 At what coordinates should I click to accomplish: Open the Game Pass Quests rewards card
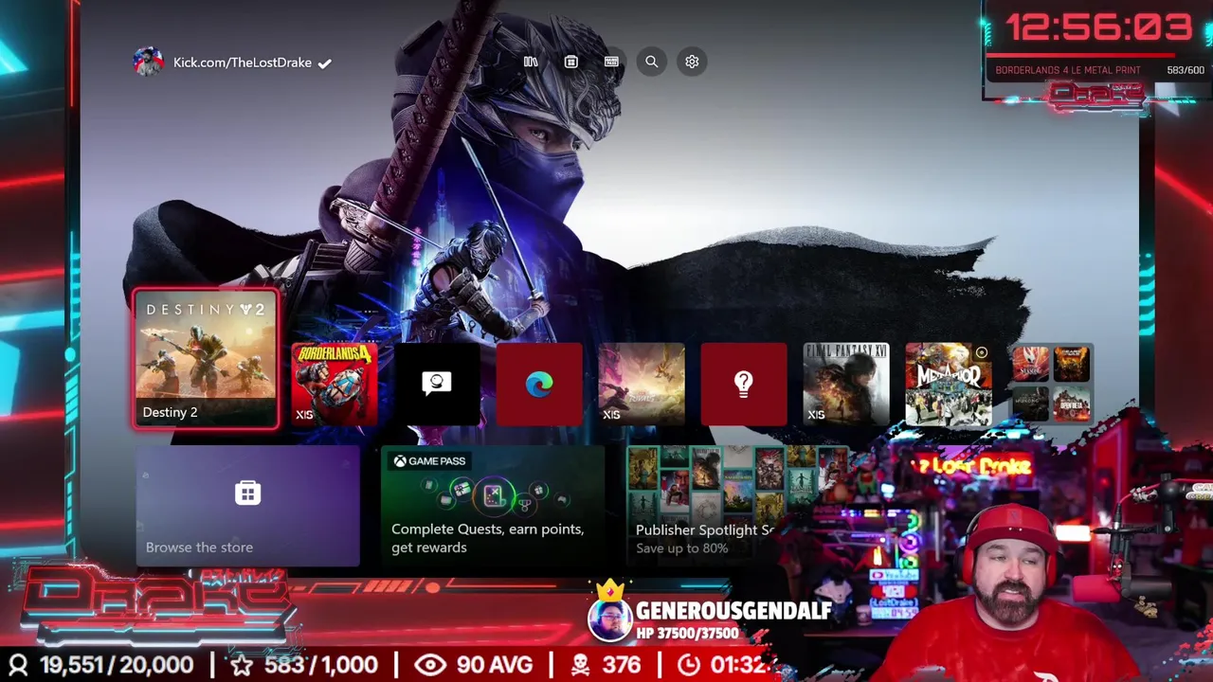tap(492, 506)
